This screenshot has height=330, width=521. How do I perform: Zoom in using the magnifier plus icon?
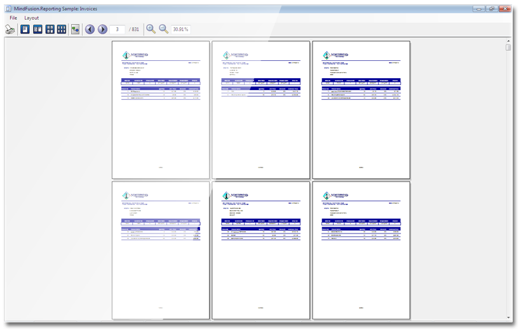point(151,29)
